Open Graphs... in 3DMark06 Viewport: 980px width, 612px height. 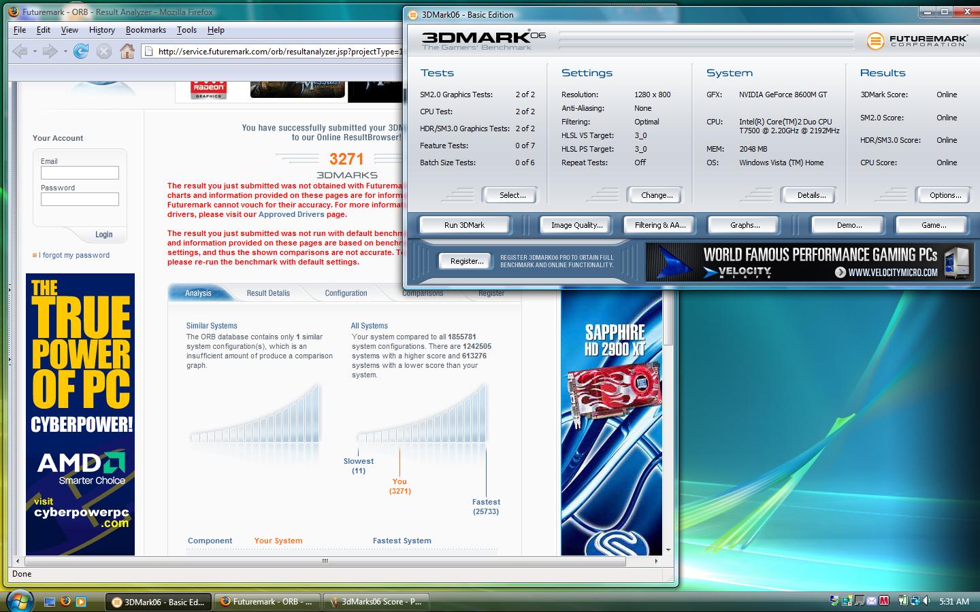[x=745, y=225]
